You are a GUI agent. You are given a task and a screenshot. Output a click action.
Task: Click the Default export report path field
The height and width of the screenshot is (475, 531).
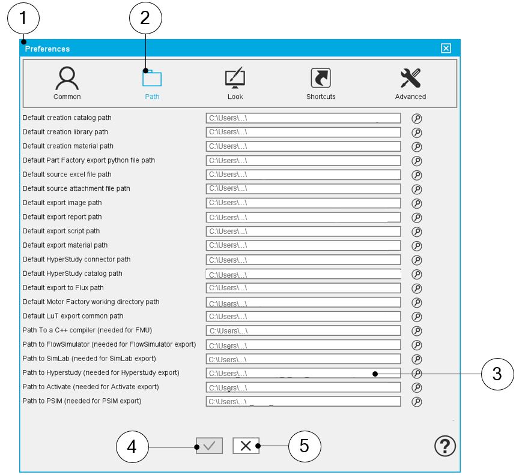coord(303,218)
